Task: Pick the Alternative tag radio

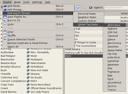Action: click(114, 25)
